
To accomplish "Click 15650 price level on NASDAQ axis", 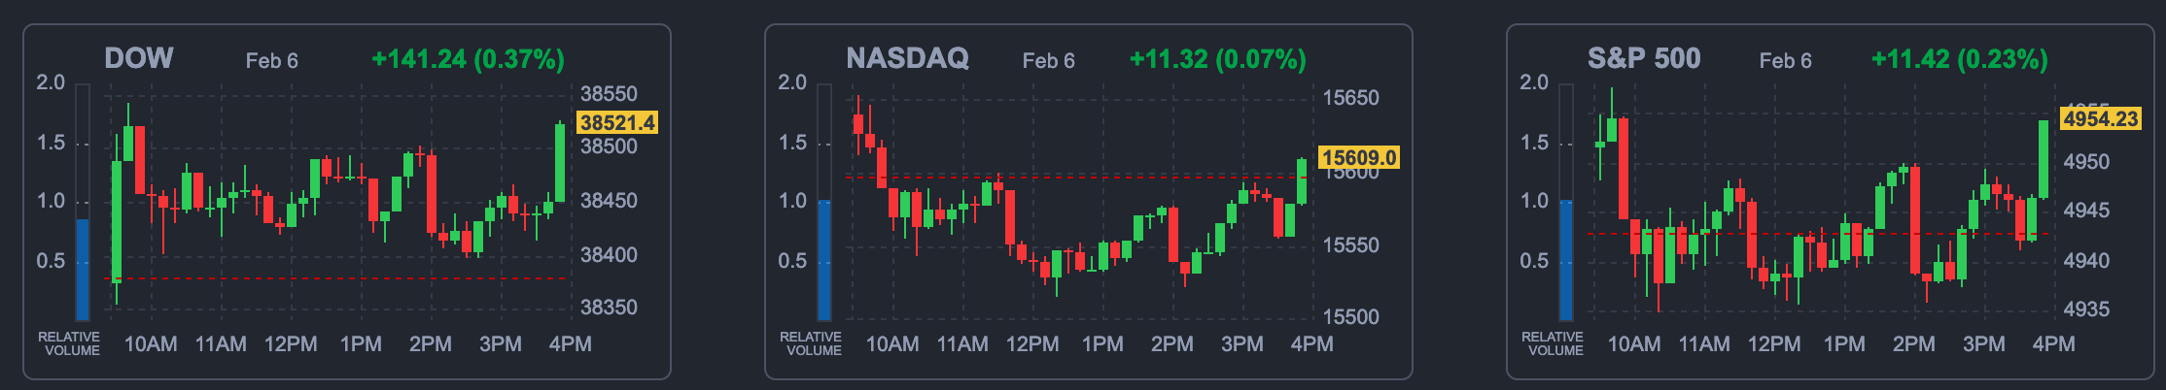I will [x=1351, y=98].
